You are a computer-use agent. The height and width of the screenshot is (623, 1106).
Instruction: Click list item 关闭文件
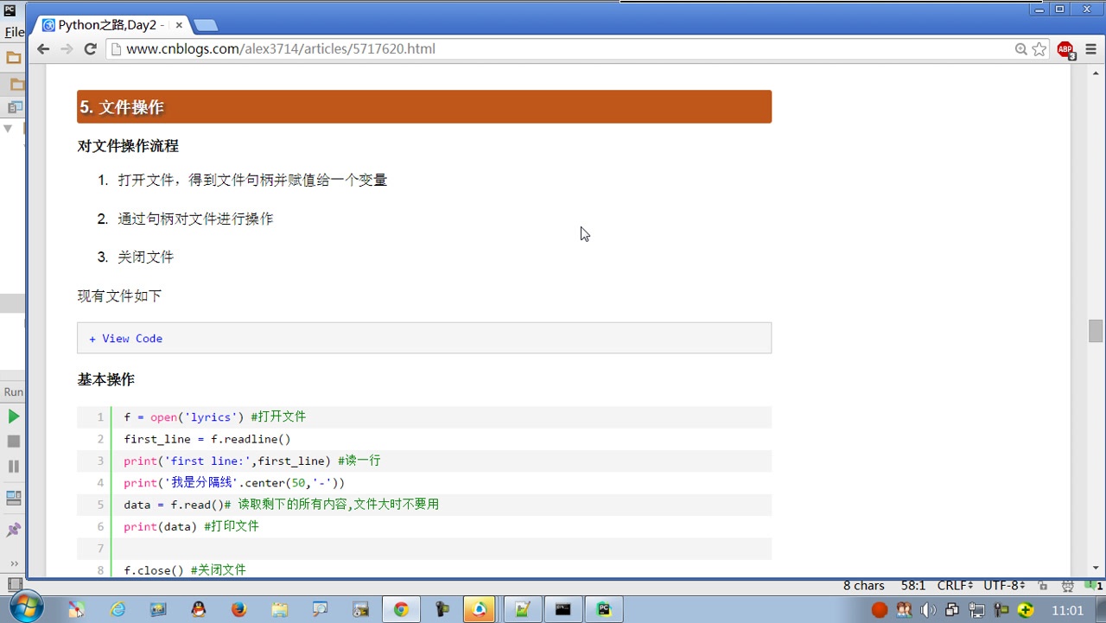click(x=145, y=257)
